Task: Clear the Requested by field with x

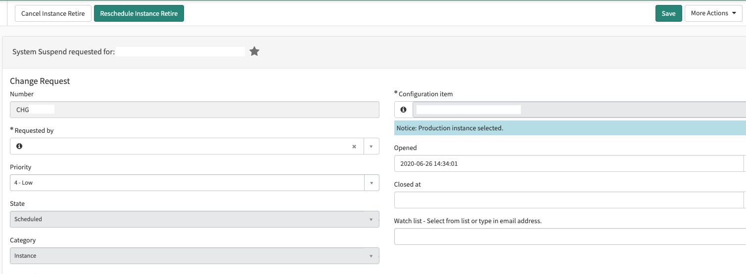Action: point(354,146)
